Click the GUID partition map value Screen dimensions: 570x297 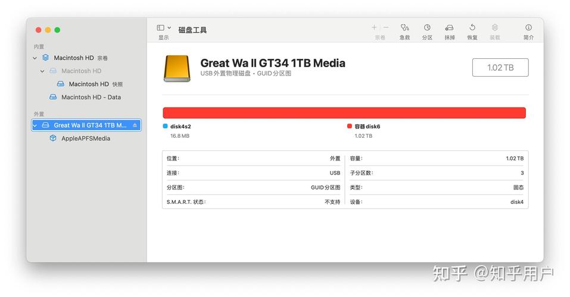tap(325, 188)
